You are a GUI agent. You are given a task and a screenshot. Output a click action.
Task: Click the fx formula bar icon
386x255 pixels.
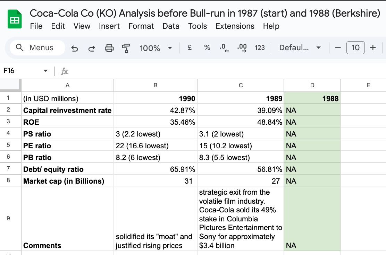[65, 71]
